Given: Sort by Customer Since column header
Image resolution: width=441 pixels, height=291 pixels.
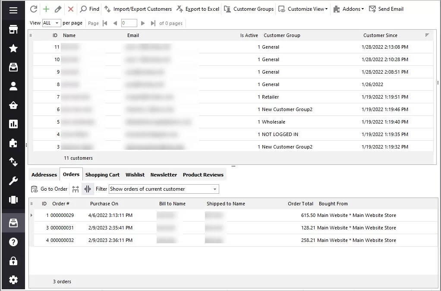Looking at the screenshot, I should pyautogui.click(x=380, y=35).
